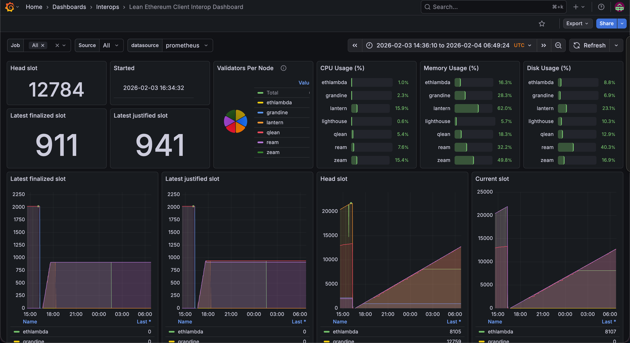Toggle lantern series in pie legend
Viewport: 630px width, 343px height.
click(x=274, y=123)
